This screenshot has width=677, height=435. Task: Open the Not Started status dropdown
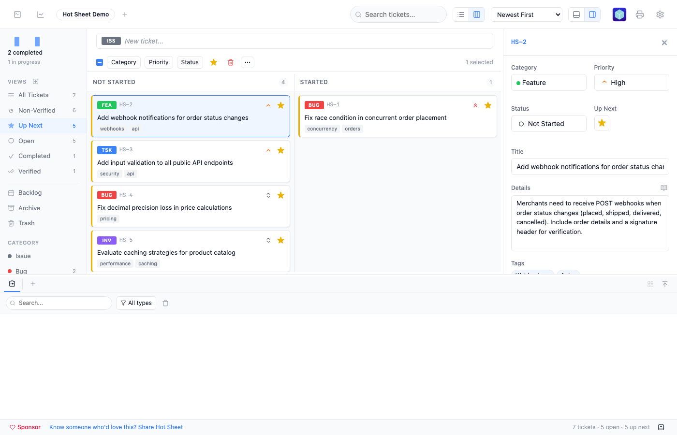pyautogui.click(x=549, y=124)
